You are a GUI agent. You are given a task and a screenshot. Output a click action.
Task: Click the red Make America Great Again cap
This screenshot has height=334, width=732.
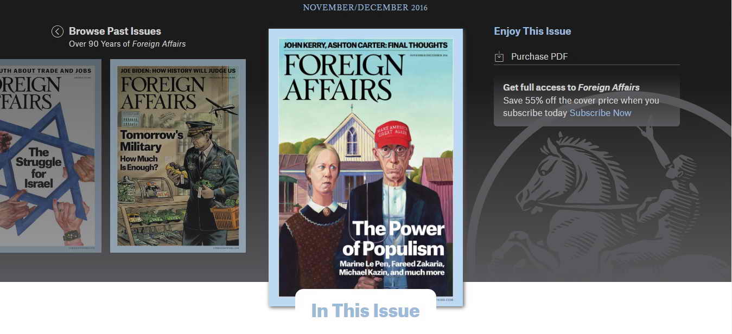point(393,134)
